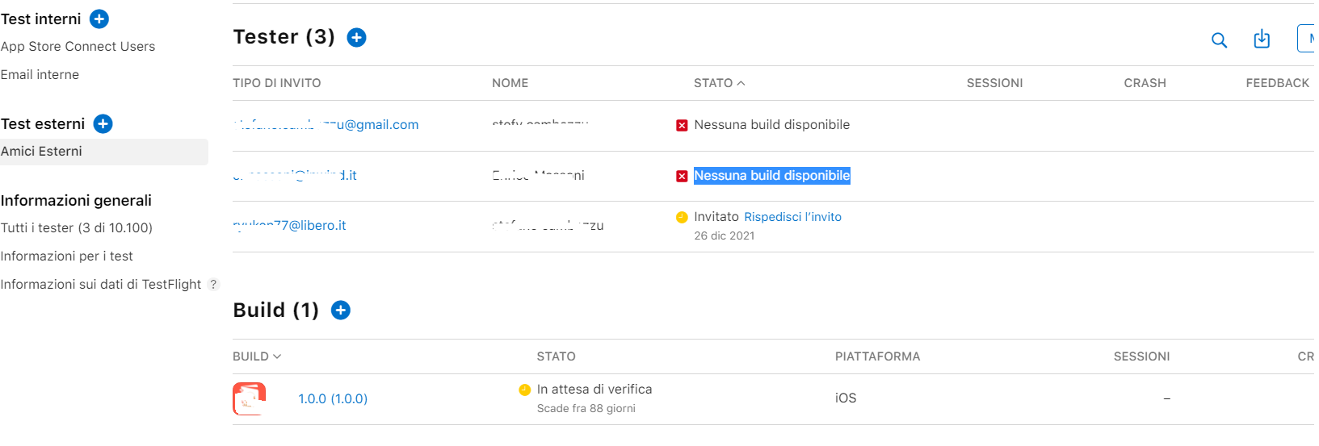Click Rispedisci l'invito link

pos(792,217)
